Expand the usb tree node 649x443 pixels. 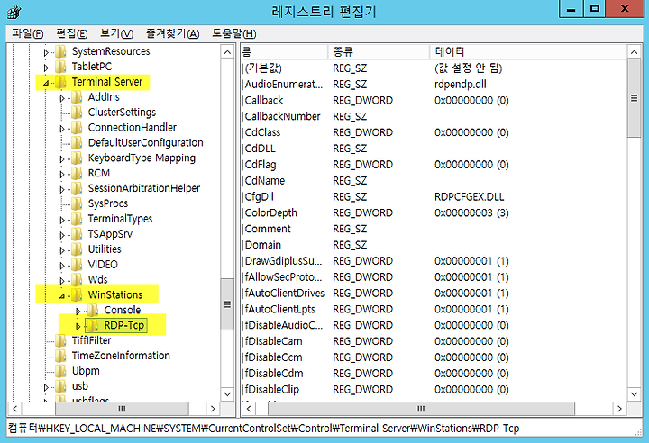point(46,387)
